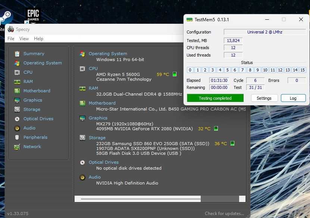Click the Test progress value 31 / 31
Screen dimensions: 310x218
point(255,87)
